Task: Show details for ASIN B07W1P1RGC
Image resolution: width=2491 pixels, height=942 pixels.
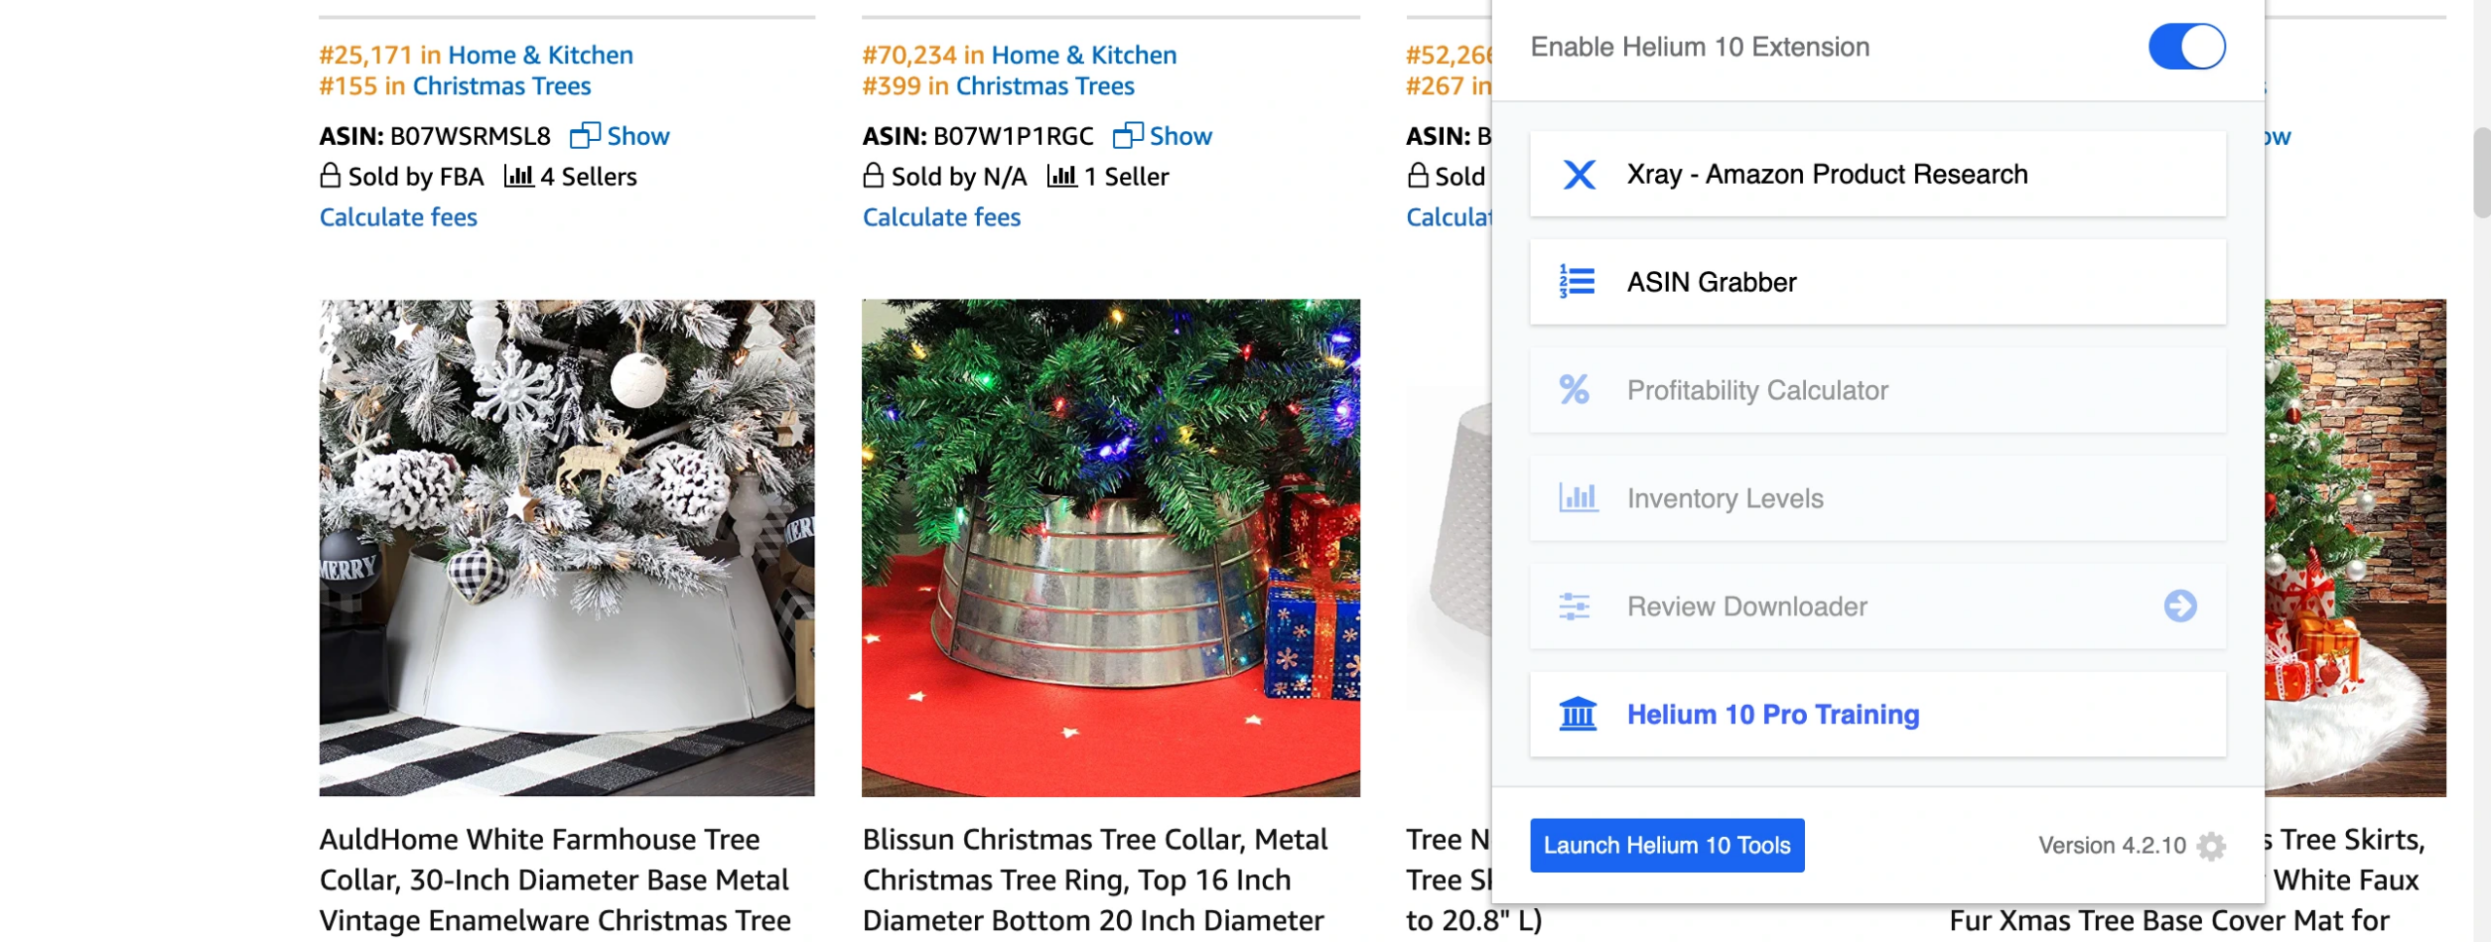Action: (1180, 136)
